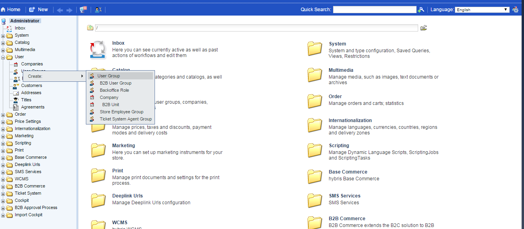Open the Order folder icon in main pane
Image resolution: width=524 pixels, height=229 pixels.
[315, 101]
